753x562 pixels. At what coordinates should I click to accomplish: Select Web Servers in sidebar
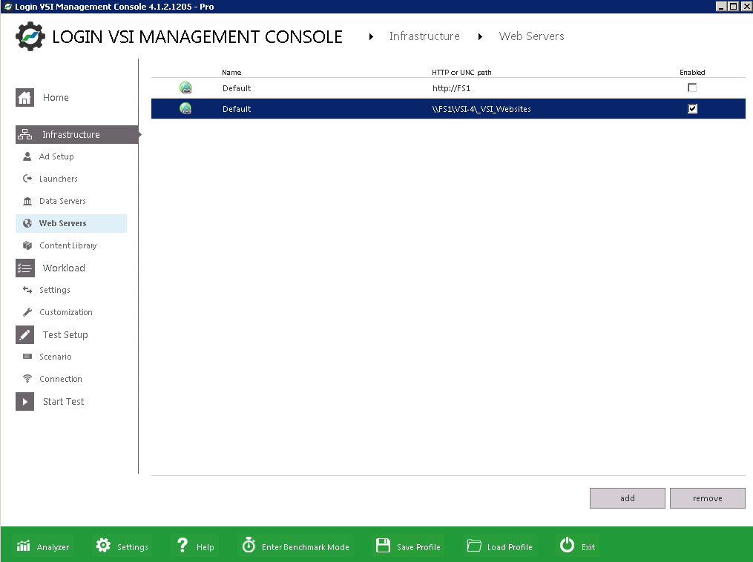coord(71,223)
